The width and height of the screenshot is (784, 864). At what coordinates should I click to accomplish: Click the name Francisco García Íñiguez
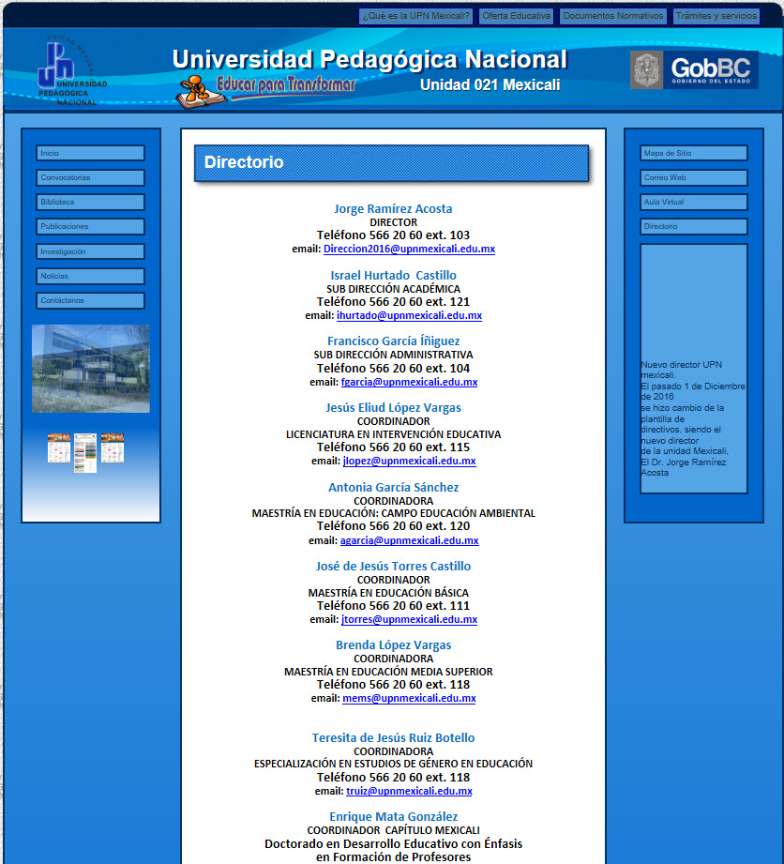point(393,341)
